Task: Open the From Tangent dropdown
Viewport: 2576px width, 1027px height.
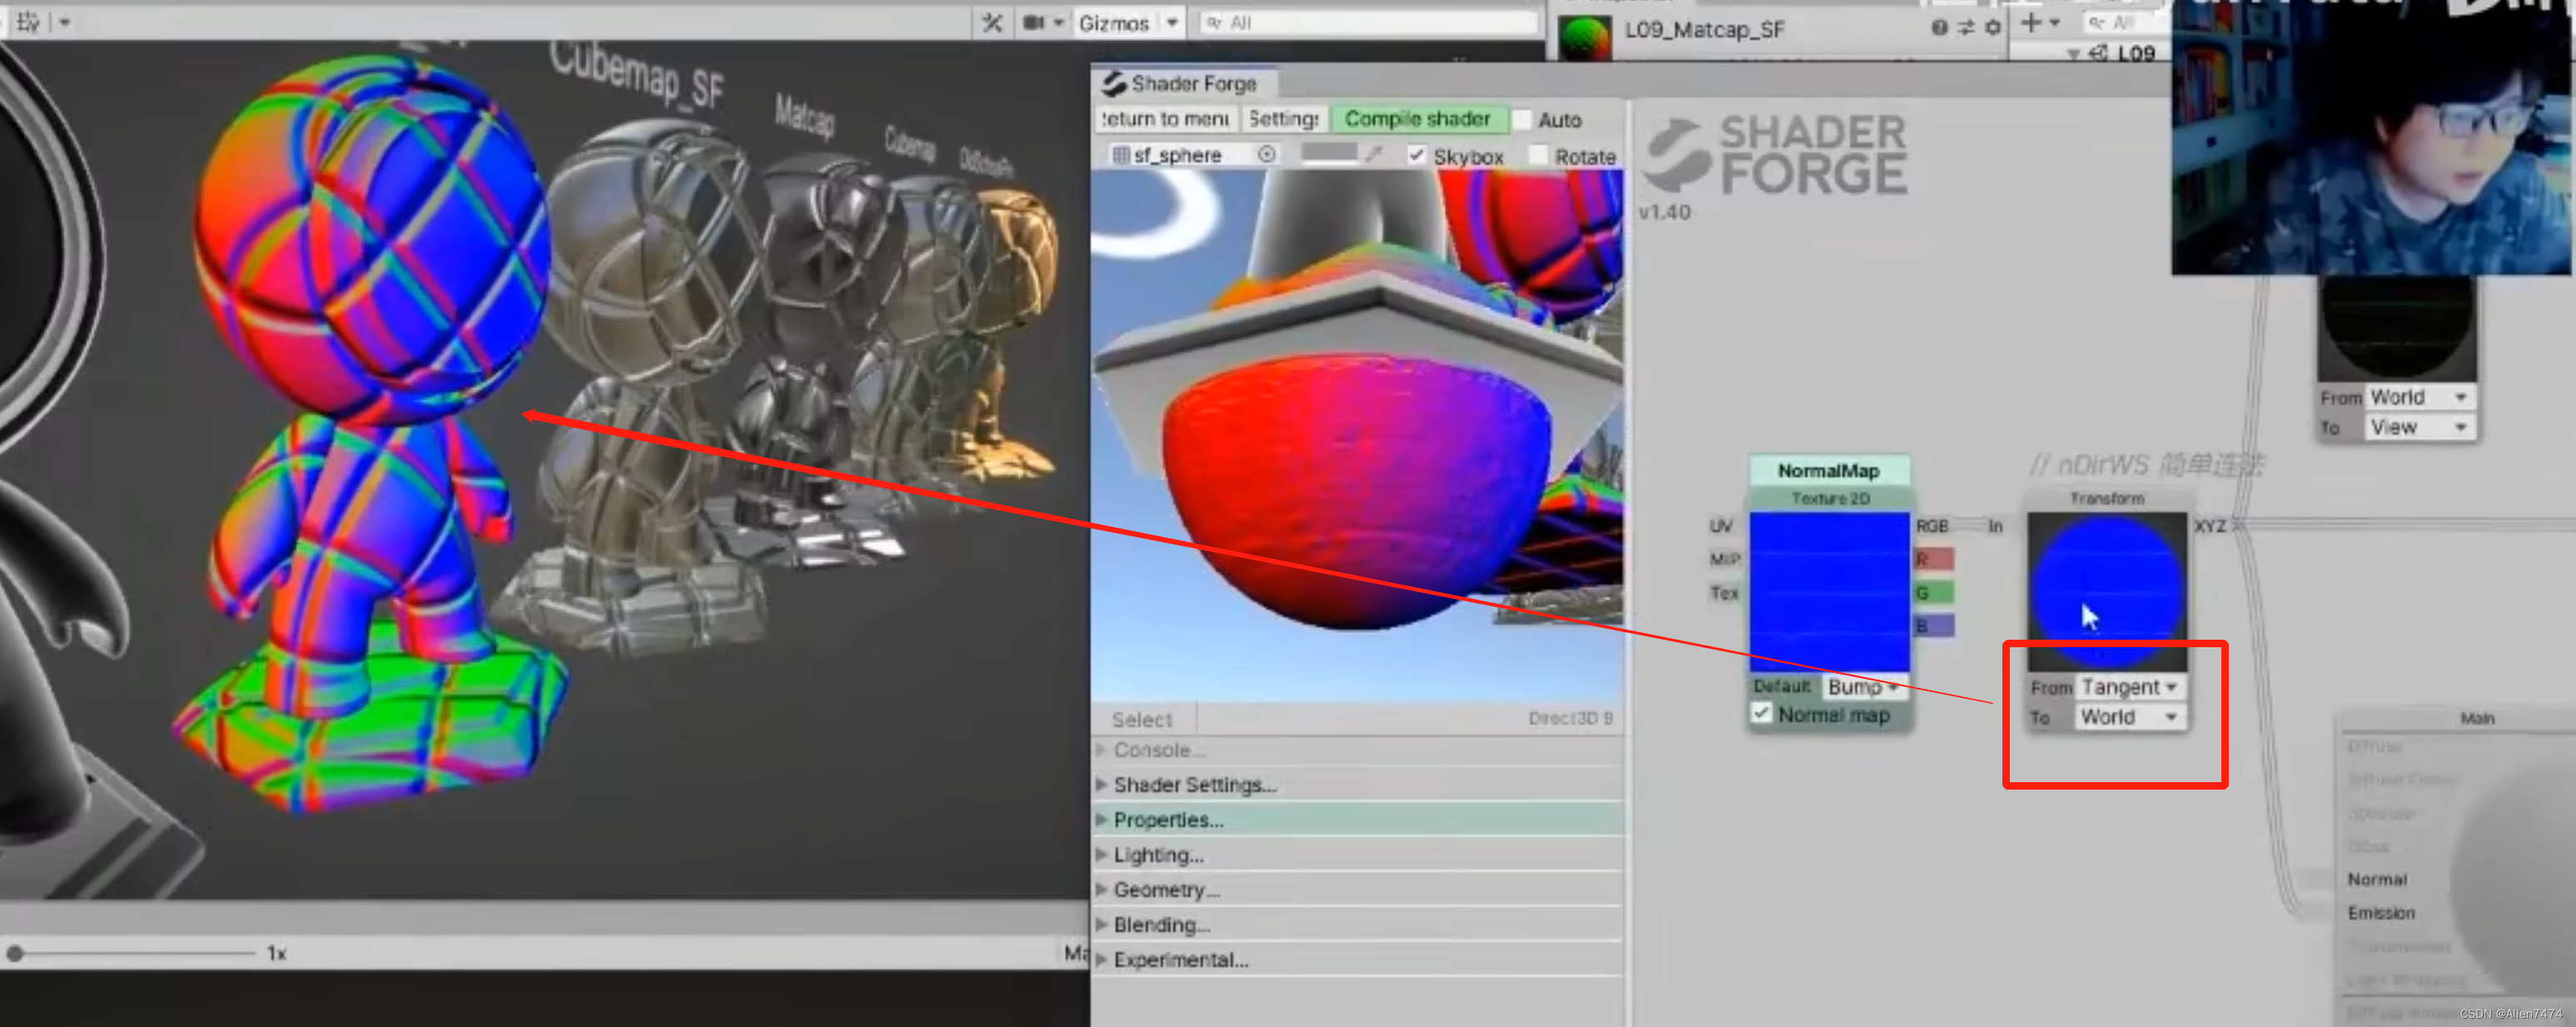Action: [x=2129, y=687]
